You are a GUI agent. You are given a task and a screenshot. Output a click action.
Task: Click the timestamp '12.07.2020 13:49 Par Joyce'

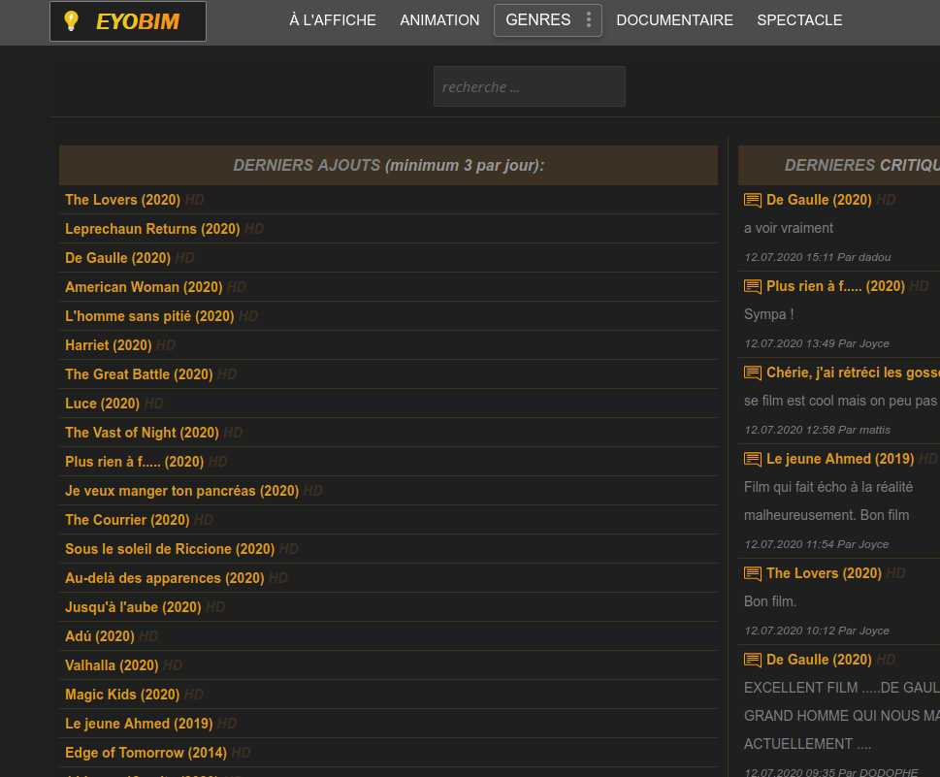tap(817, 343)
